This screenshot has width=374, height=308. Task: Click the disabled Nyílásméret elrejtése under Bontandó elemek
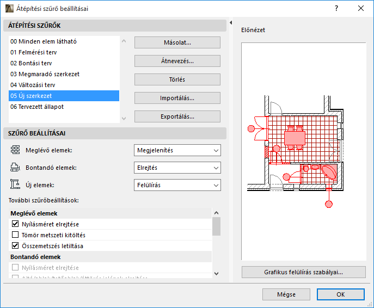pos(15,268)
